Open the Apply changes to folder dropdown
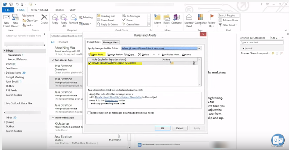Screen dimensions: 289x150 tap(199, 48)
